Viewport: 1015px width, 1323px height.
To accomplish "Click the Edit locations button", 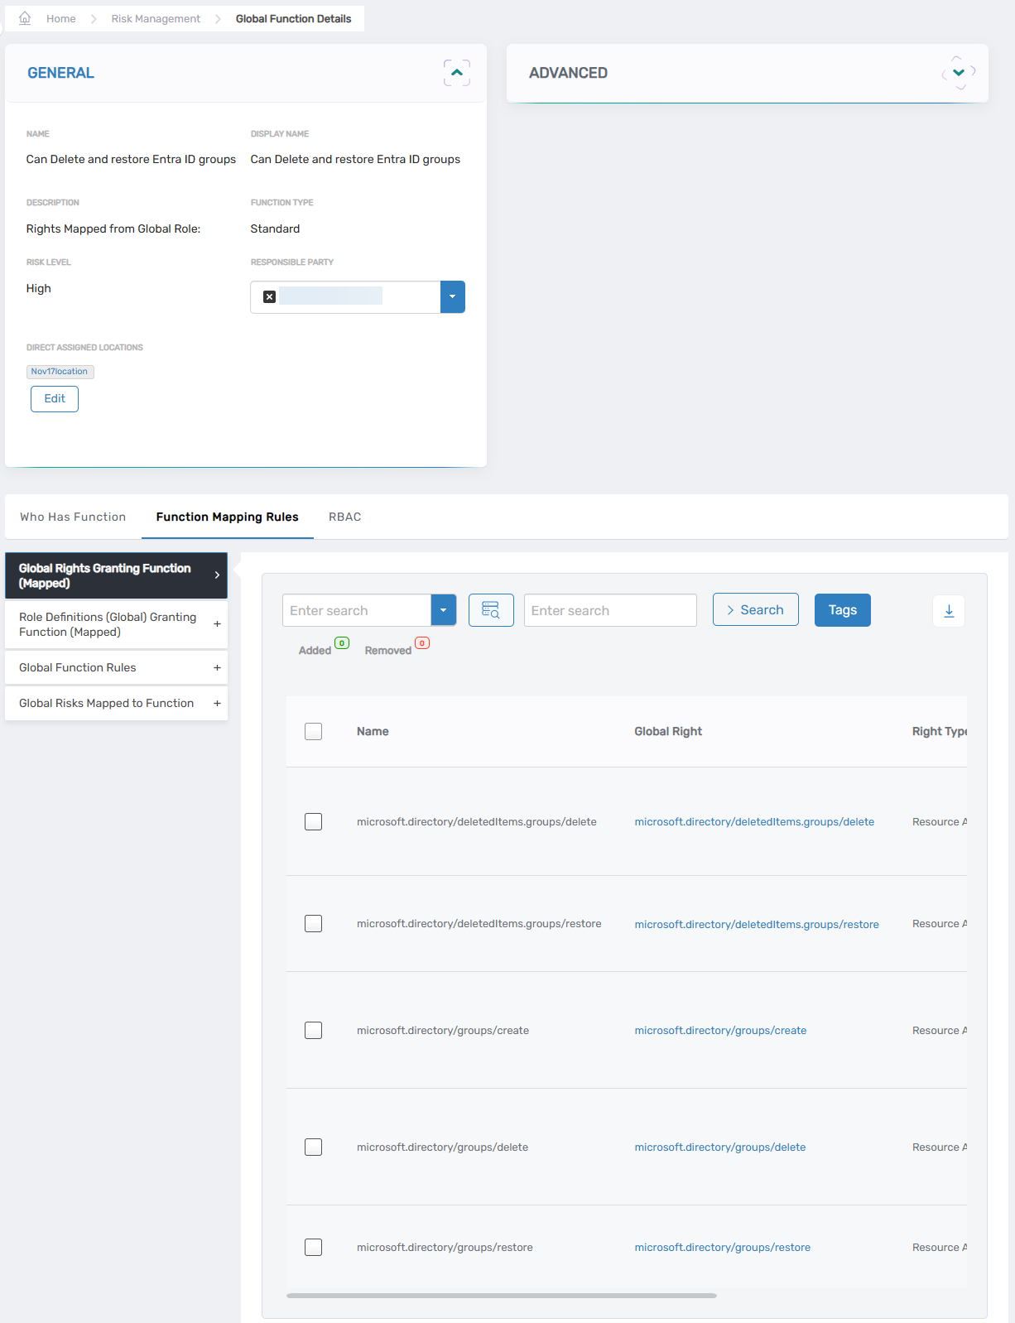I will pos(55,398).
